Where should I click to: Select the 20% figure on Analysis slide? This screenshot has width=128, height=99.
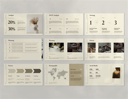tap(12, 22)
